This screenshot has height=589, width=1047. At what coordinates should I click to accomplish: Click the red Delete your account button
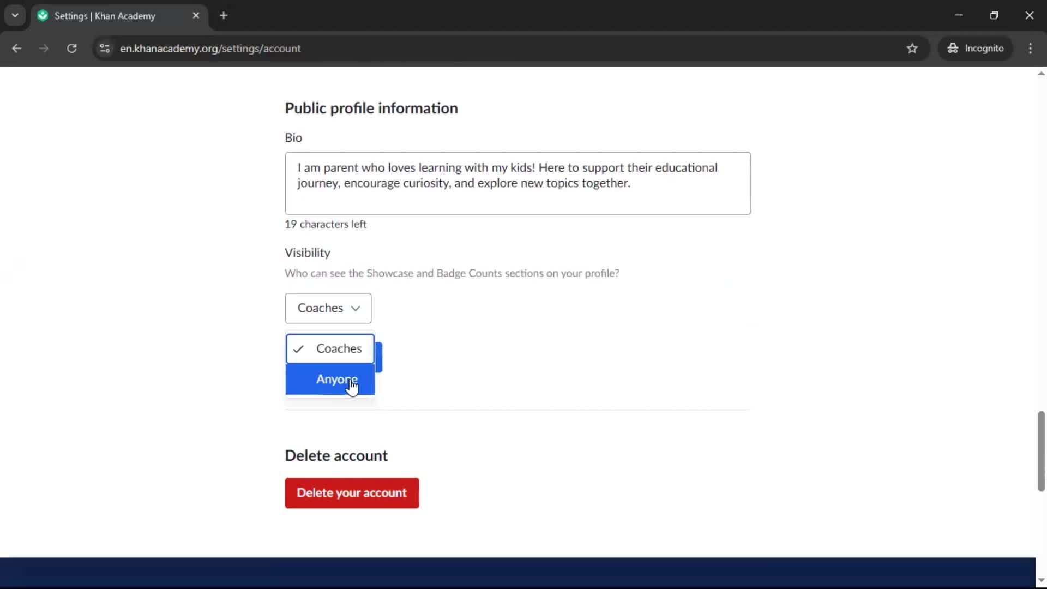coord(352,493)
